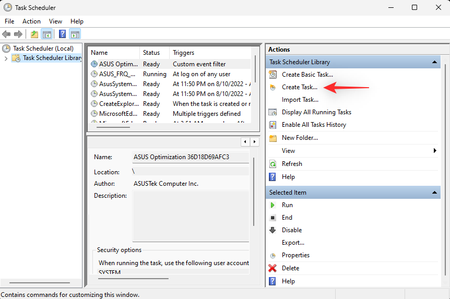Open the Action menu
Screen dimensions: 450x299
coord(31,21)
